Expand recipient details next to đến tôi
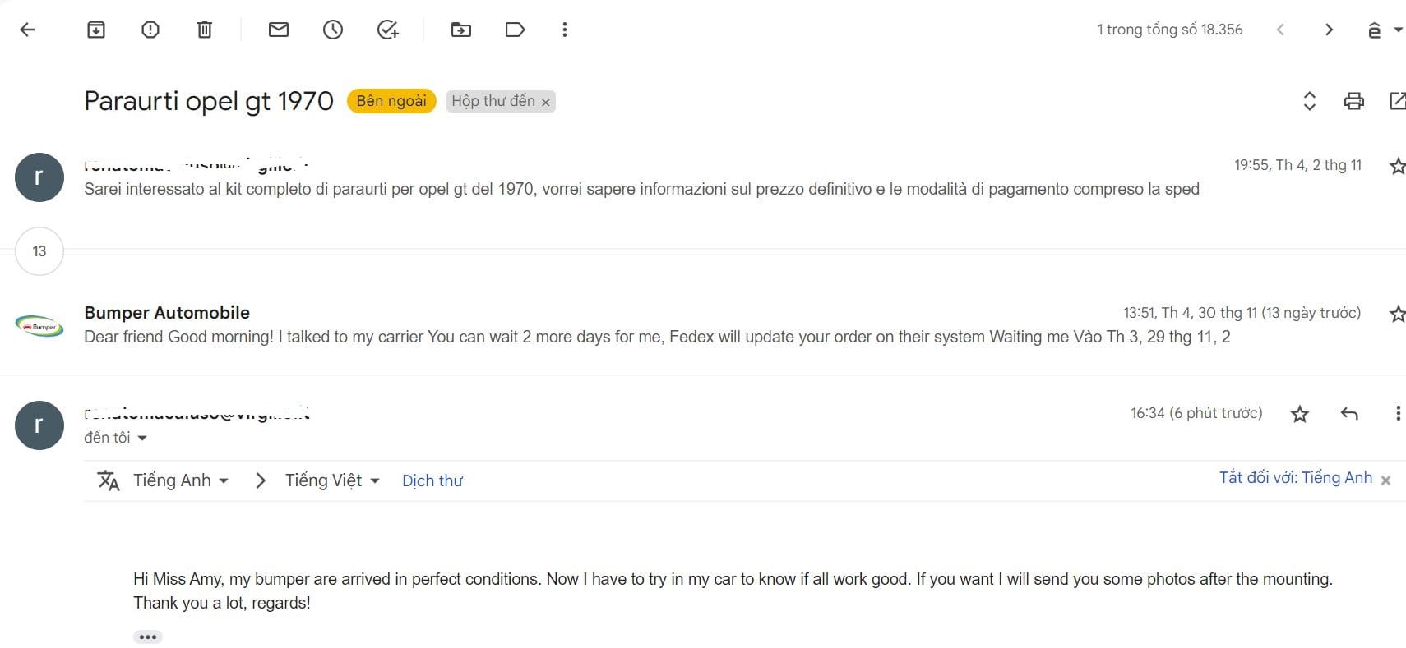The width and height of the screenshot is (1406, 648). pos(142,438)
